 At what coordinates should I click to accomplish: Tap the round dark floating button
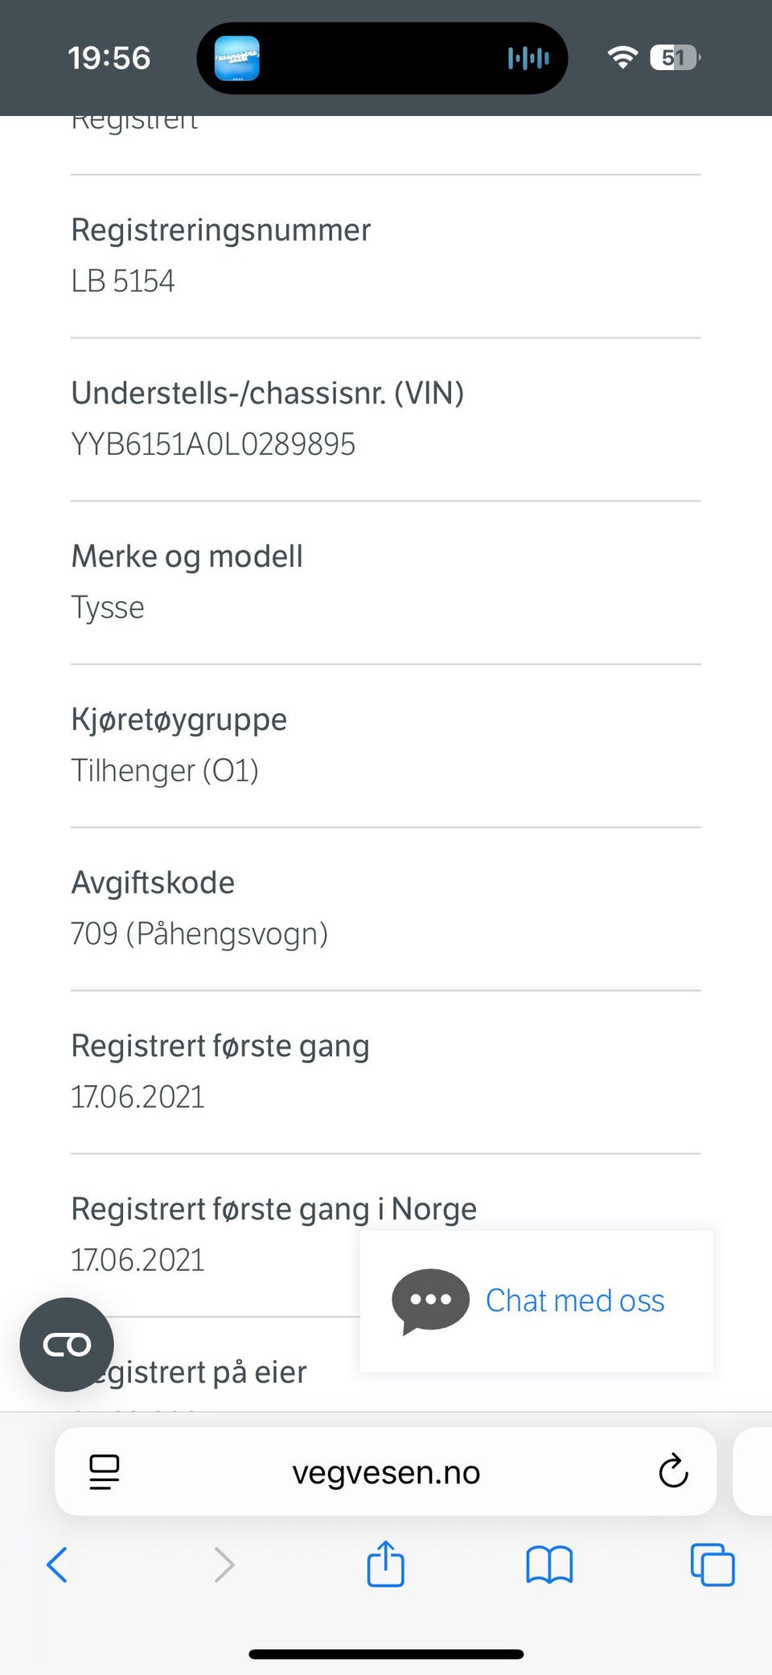(x=67, y=1344)
